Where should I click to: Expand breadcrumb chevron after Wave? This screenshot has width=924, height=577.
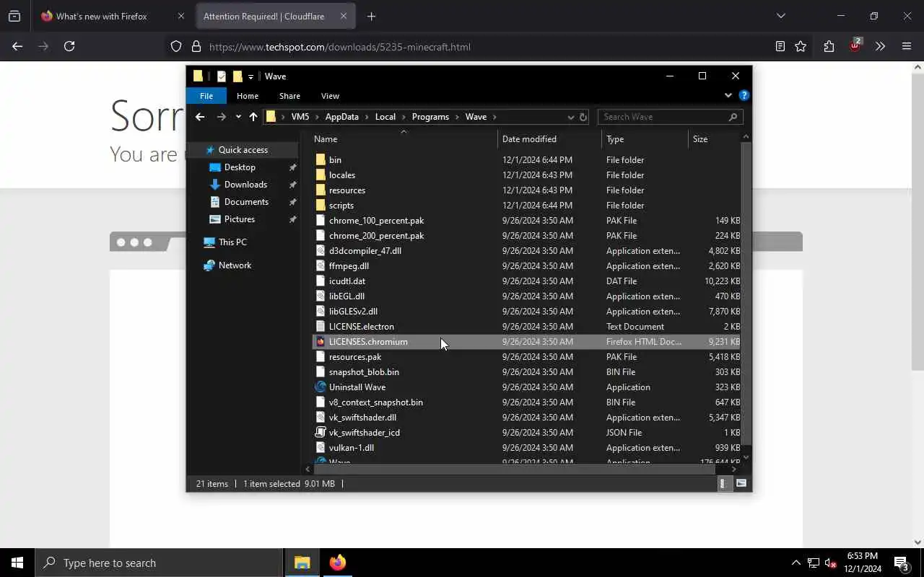pyautogui.click(x=494, y=117)
